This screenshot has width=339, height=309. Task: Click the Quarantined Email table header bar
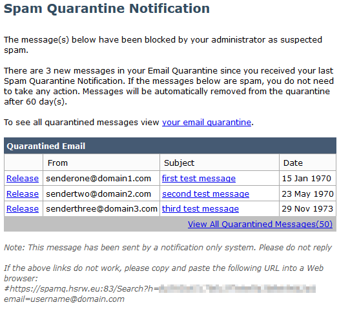pos(170,146)
